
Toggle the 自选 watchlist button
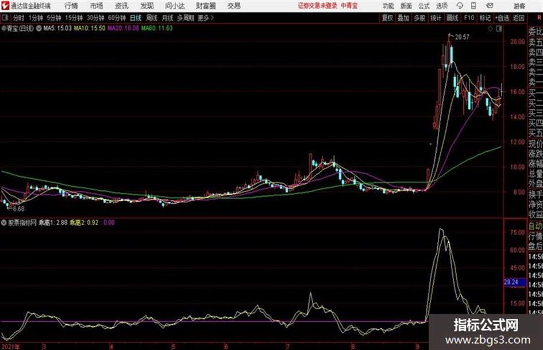(x=502, y=18)
